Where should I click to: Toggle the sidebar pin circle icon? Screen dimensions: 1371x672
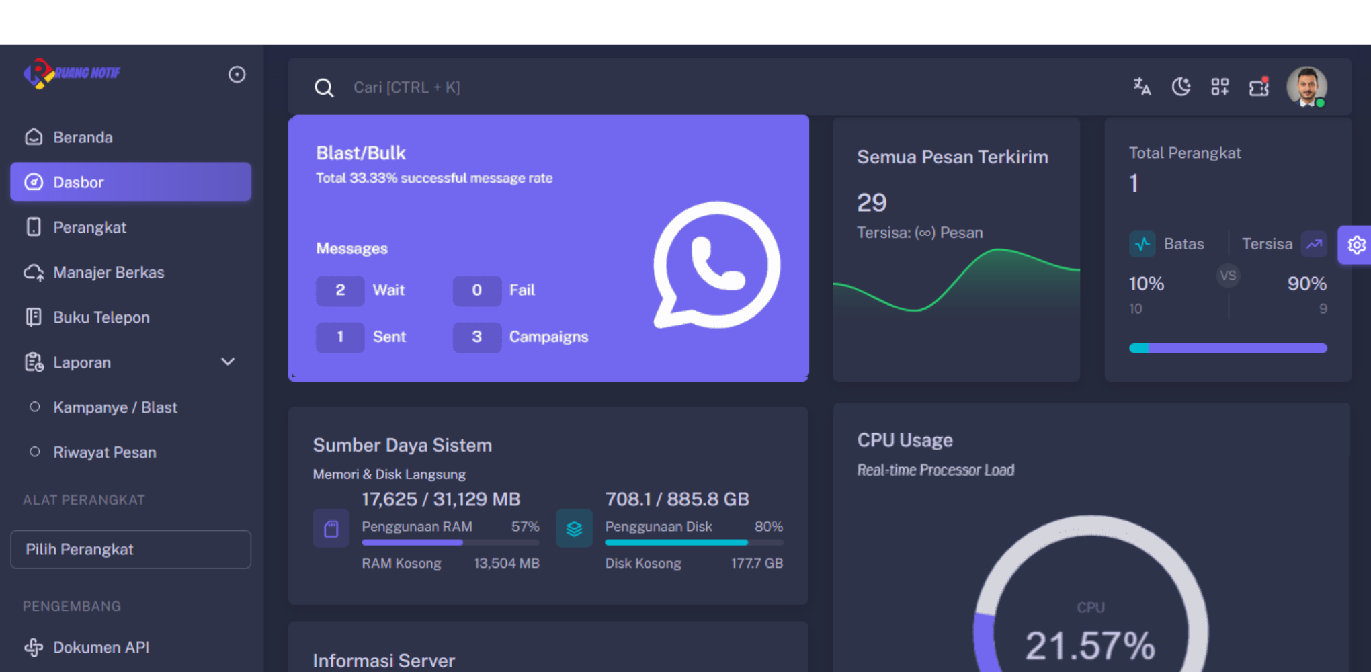point(237,74)
